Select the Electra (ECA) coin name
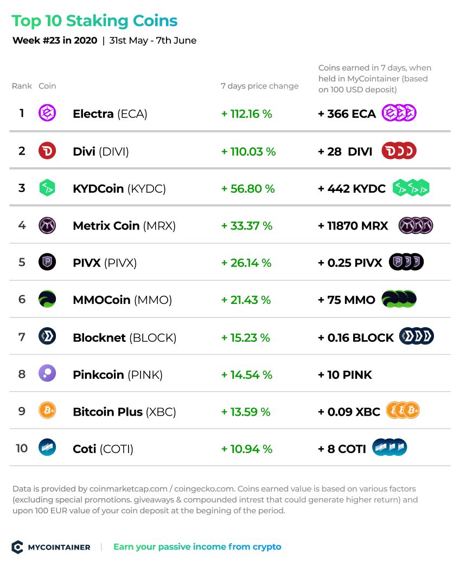This screenshot has width=466, height=573. point(110,114)
